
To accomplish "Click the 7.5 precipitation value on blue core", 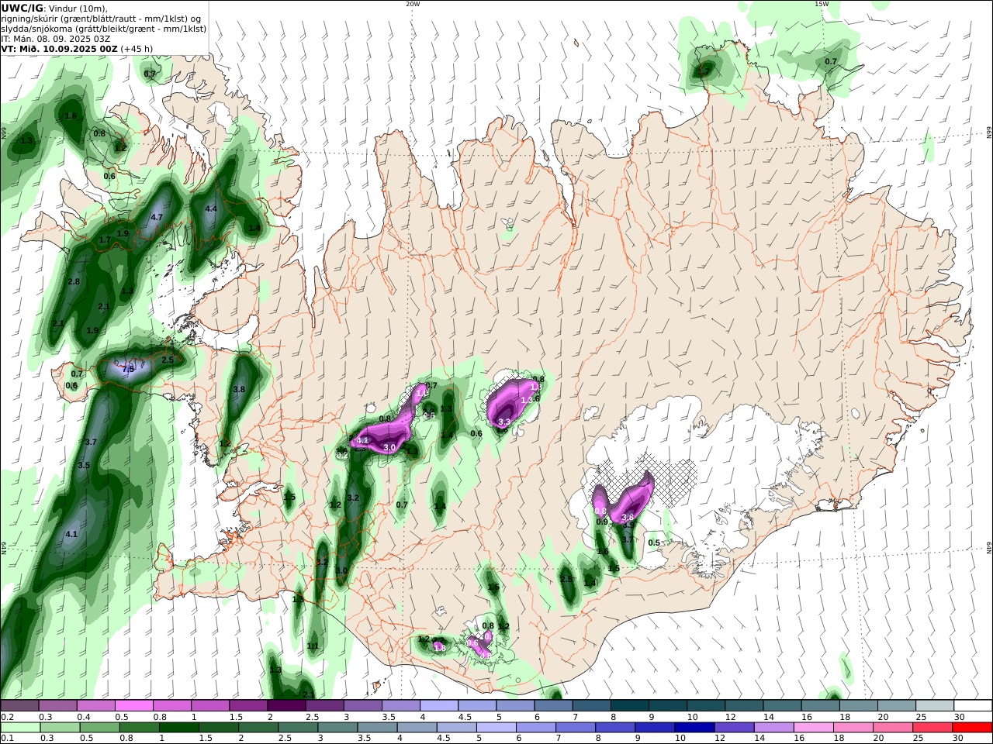I will [128, 369].
